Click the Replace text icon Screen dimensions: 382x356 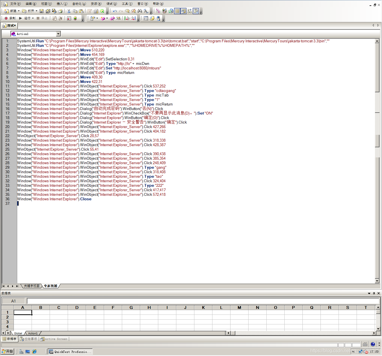[146, 11]
